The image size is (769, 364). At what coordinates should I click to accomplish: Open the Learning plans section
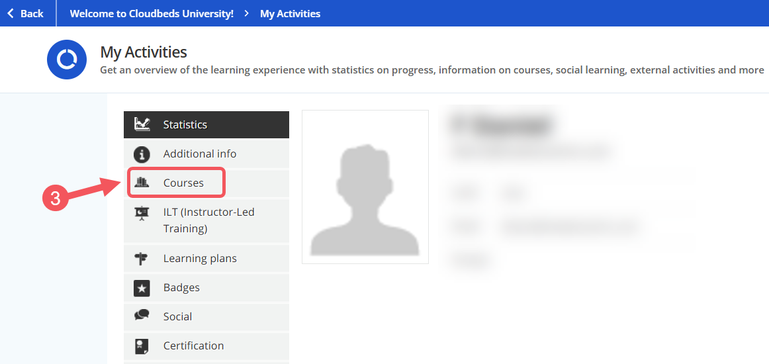pos(200,258)
